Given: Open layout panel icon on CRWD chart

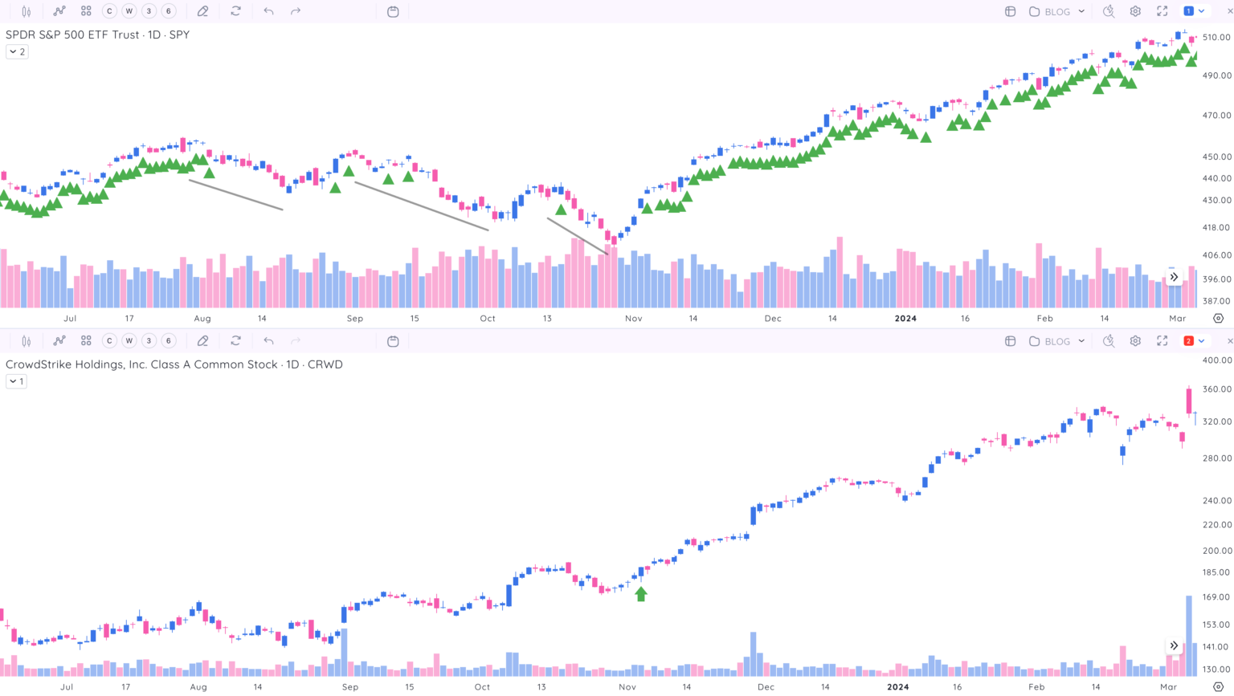Looking at the screenshot, I should pyautogui.click(x=1011, y=341).
